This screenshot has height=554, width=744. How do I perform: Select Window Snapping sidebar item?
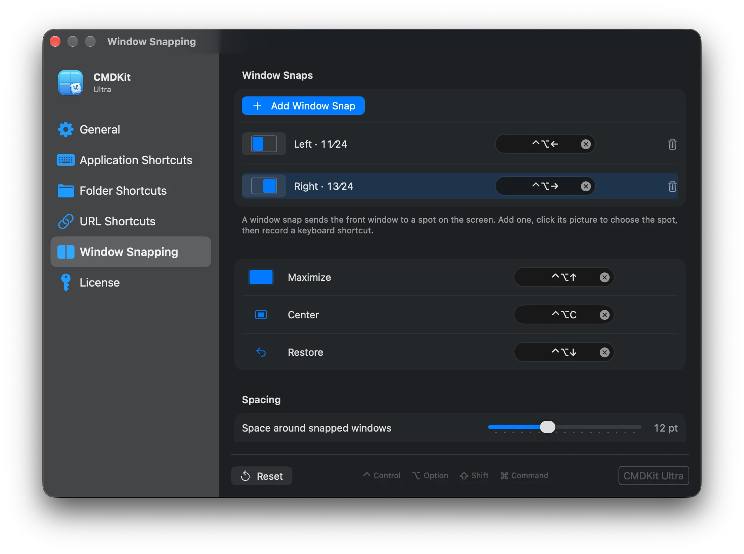pos(131,252)
